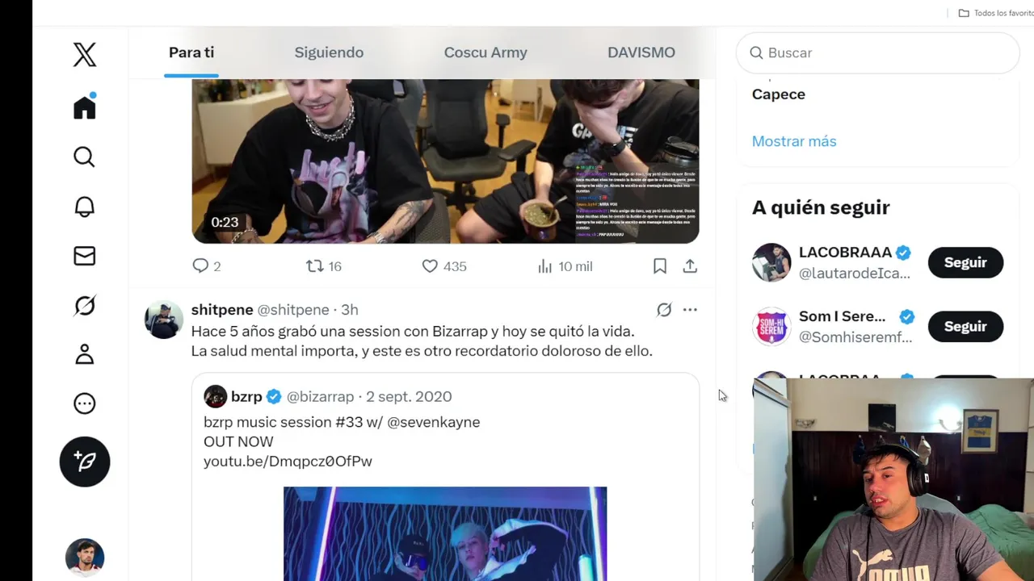1034x581 pixels.
Task: Repost the post with 16 reposts
Action: pyautogui.click(x=324, y=266)
